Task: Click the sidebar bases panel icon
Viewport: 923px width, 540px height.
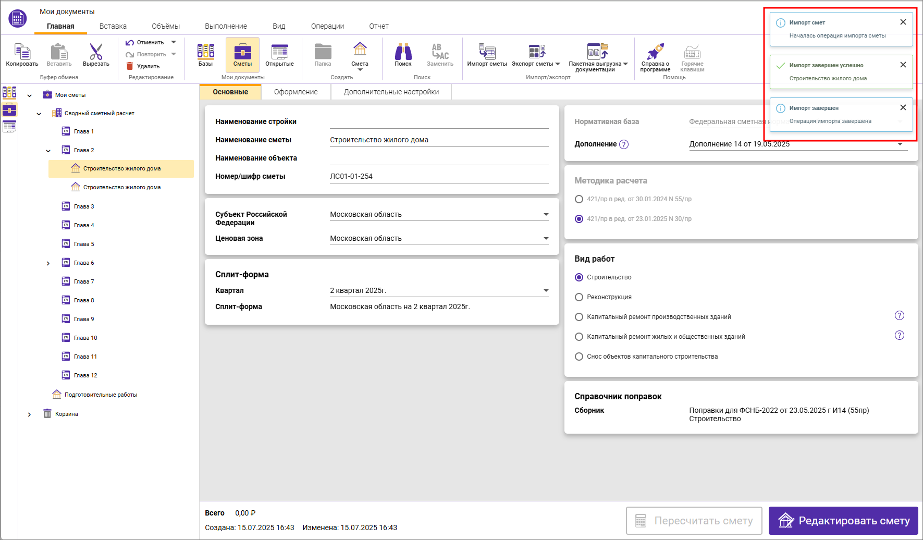Action: tap(9, 92)
